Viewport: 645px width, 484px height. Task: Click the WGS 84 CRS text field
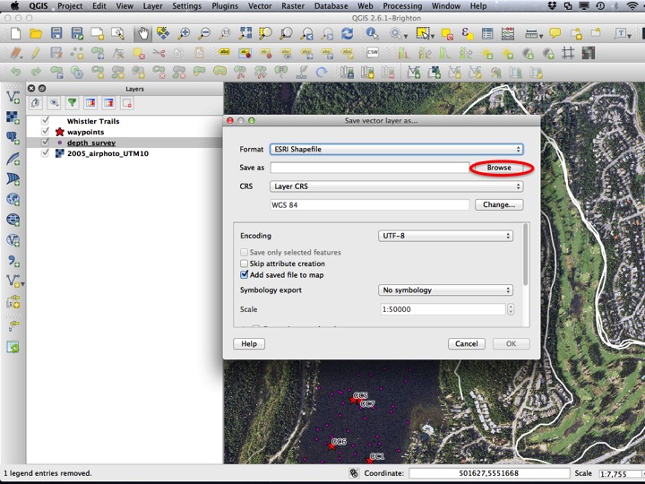(x=370, y=204)
